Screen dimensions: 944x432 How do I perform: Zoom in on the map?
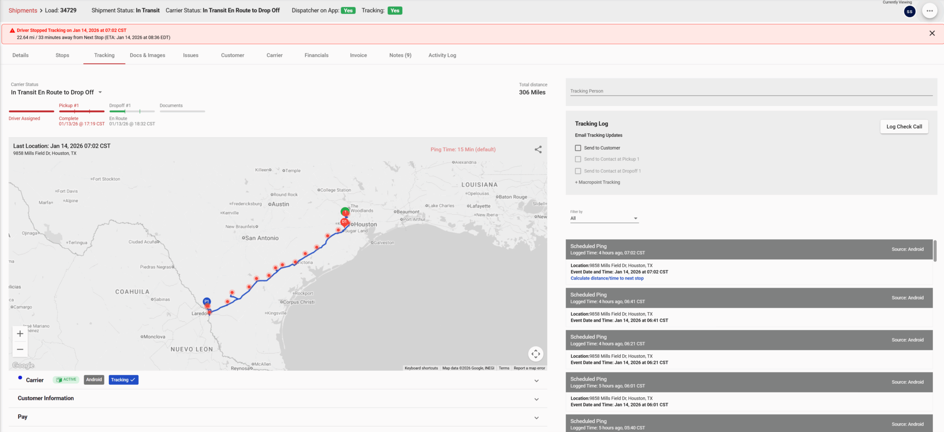(20, 334)
